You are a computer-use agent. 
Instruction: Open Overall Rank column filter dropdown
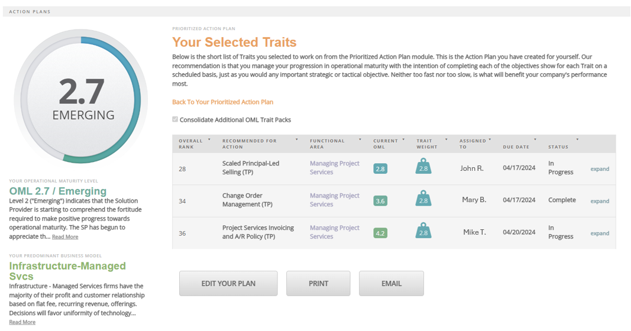tap(209, 140)
